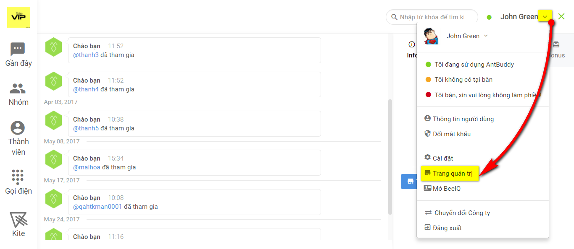The width and height of the screenshot is (574, 249).
Task: Toggle the yellow dropdown arrow beside John Green
Action: point(545,17)
